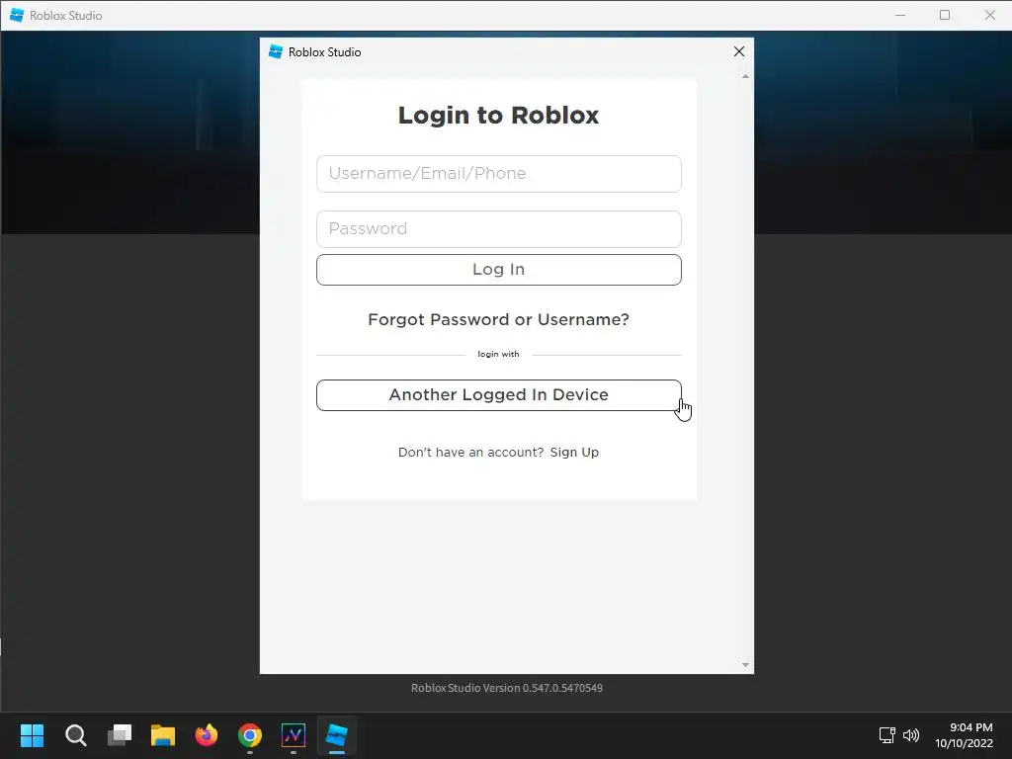The height and width of the screenshot is (759, 1012).
Task: Launch File Explorer from the taskbar
Action: 163,735
